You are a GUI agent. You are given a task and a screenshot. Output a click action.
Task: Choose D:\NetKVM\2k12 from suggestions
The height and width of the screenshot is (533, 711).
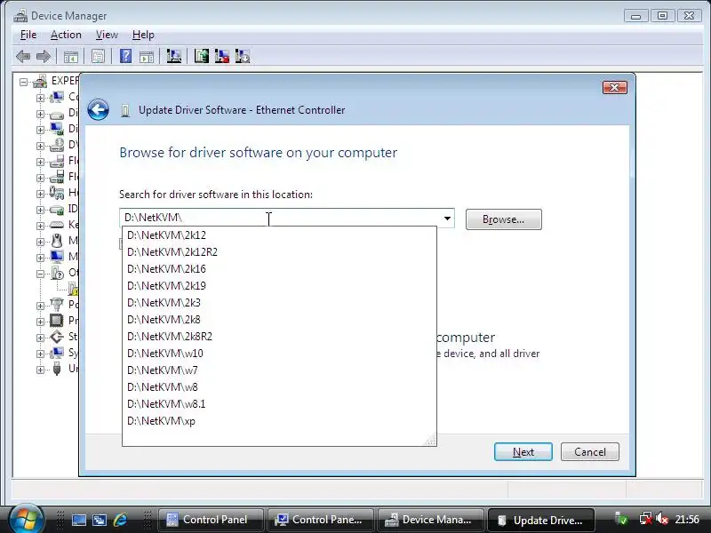pyautogui.click(x=279, y=235)
